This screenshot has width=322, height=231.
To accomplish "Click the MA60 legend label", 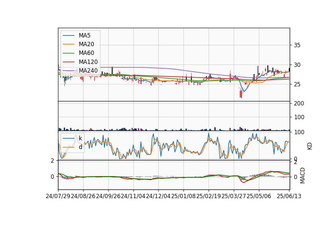I will coord(86,53).
